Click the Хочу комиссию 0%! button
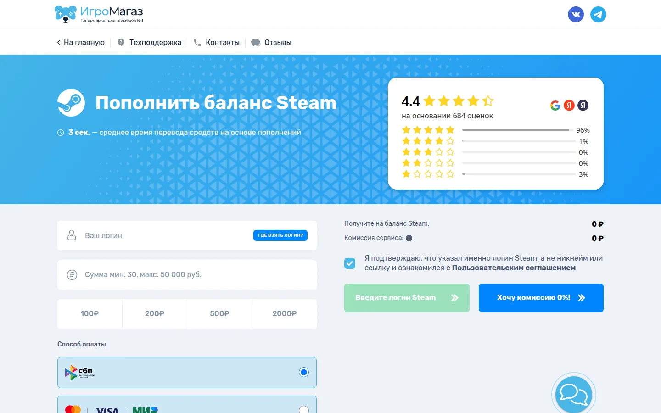This screenshot has width=661, height=413. (541, 298)
